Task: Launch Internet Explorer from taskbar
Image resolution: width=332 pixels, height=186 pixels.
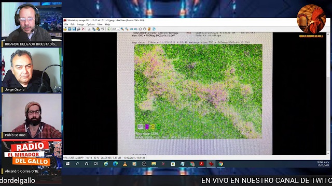Action: [x=106, y=164]
